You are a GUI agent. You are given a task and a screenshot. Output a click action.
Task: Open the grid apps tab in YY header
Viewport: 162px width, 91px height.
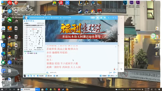101,18
